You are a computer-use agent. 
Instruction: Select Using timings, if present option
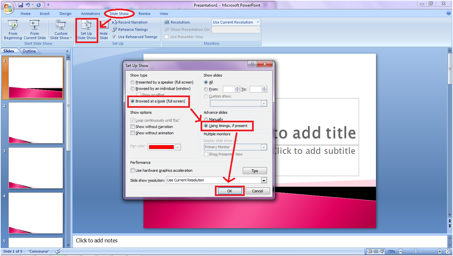[x=206, y=126]
